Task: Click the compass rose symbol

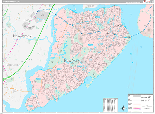Action: pos(123,108)
